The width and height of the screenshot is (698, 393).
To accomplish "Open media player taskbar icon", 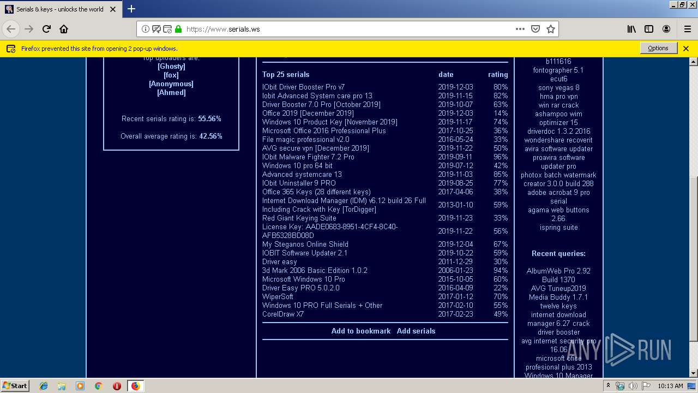I will click(x=80, y=386).
